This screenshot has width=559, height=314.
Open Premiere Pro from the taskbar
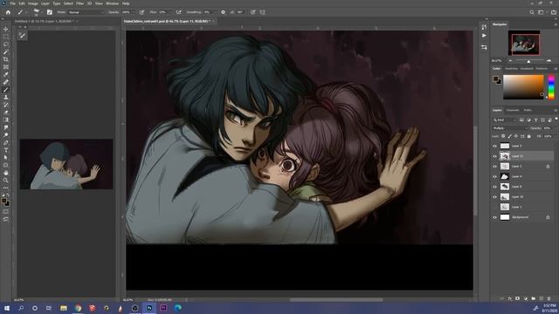click(x=163, y=308)
